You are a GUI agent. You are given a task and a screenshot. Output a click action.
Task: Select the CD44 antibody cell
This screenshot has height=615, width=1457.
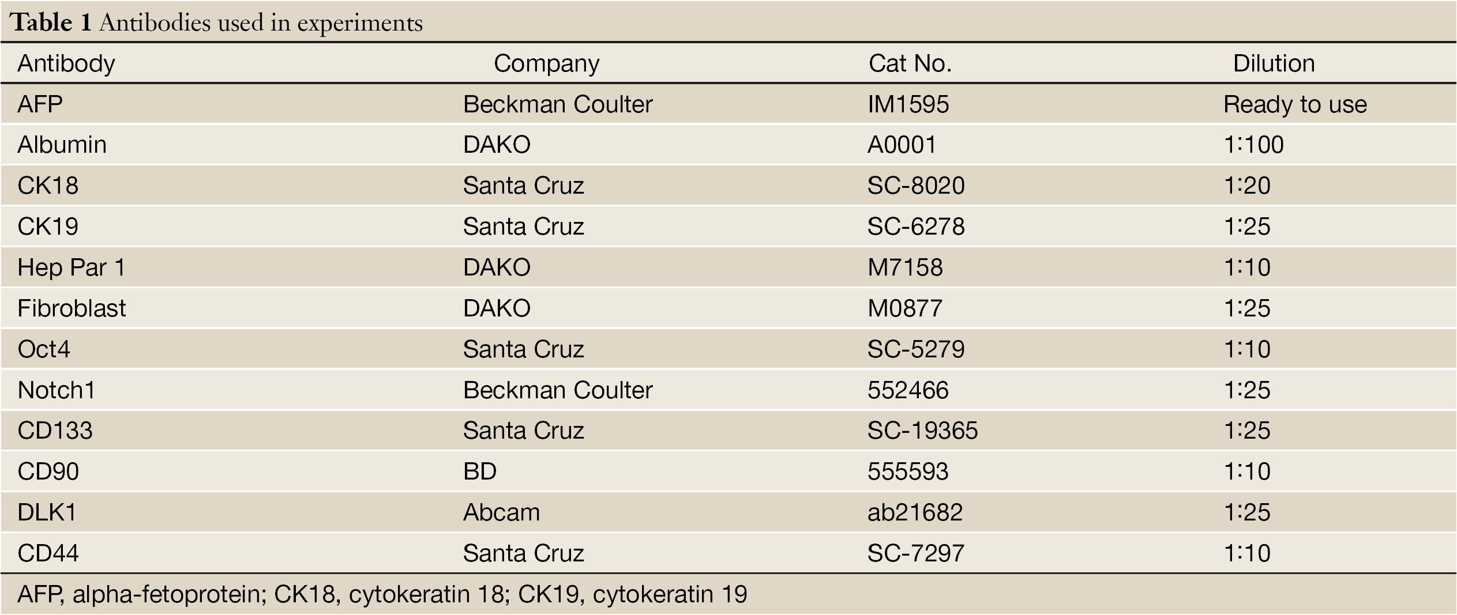(x=48, y=553)
